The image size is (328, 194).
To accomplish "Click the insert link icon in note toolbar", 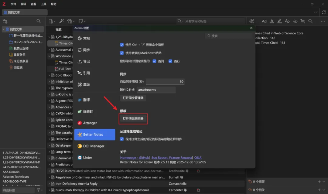I will 295,21.
